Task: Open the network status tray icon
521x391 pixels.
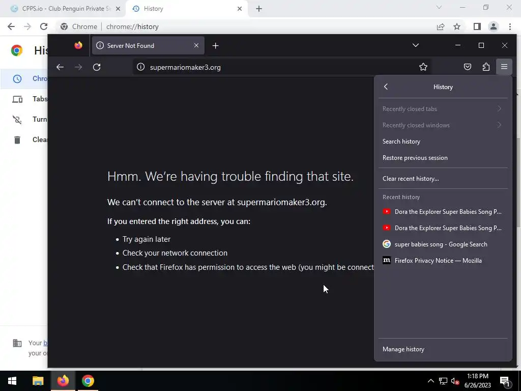Action: [x=443, y=381]
